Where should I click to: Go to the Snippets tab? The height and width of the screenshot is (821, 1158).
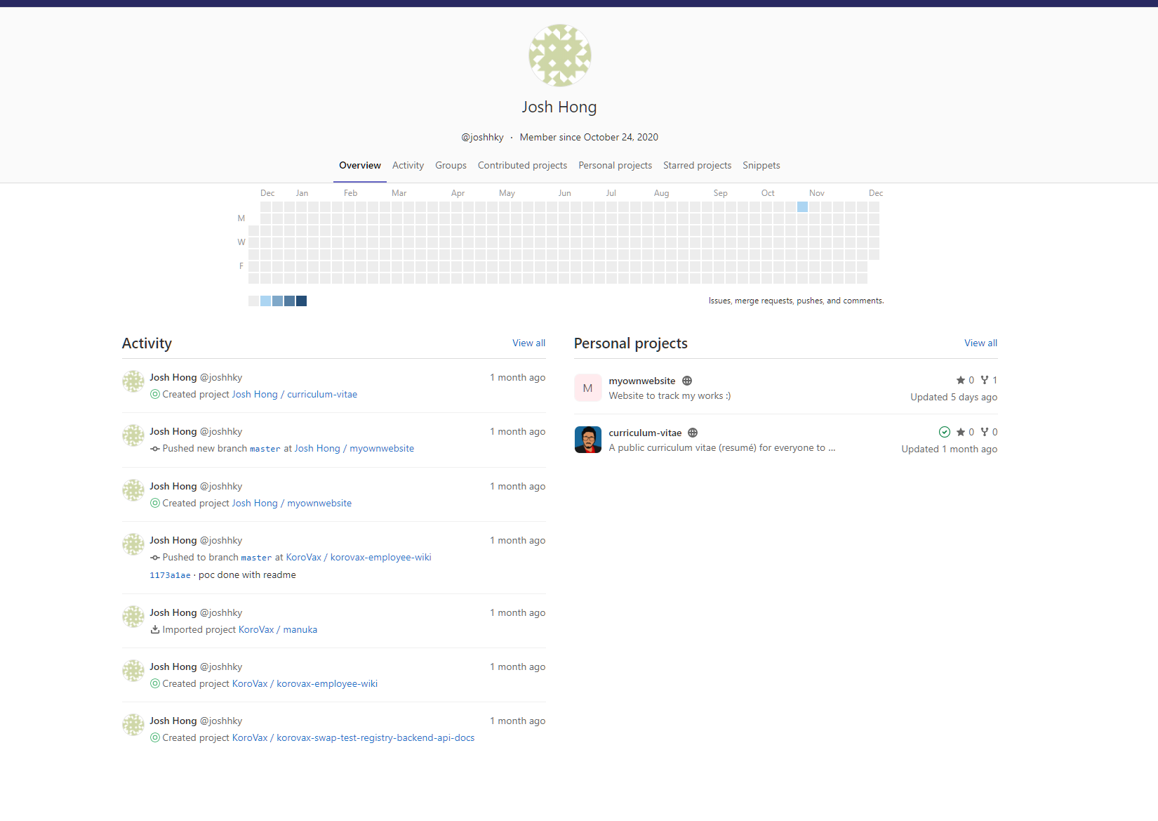pyautogui.click(x=761, y=166)
